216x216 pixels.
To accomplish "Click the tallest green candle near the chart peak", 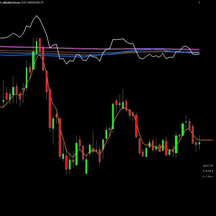I will [33, 60].
